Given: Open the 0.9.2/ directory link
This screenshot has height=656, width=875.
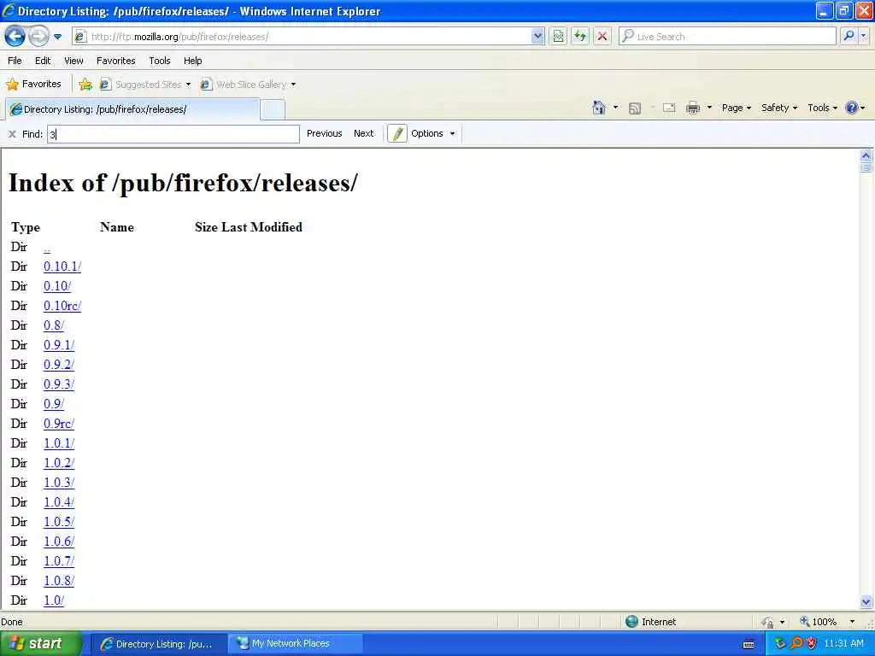Looking at the screenshot, I should click(59, 365).
